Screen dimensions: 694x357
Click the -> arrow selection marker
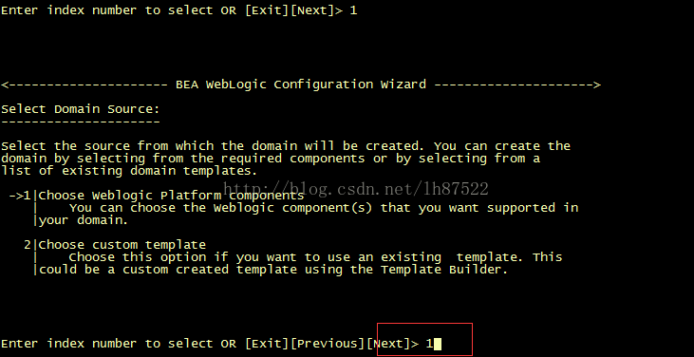click(x=16, y=196)
